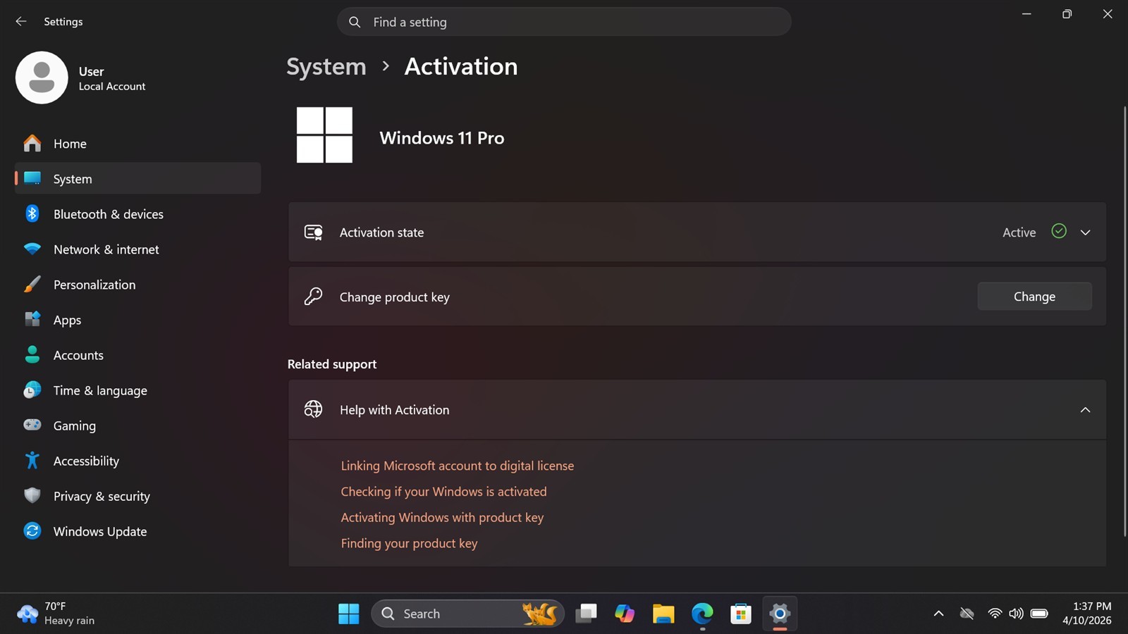Collapse the Help with Activation section
Image resolution: width=1128 pixels, height=634 pixels.
point(697,410)
